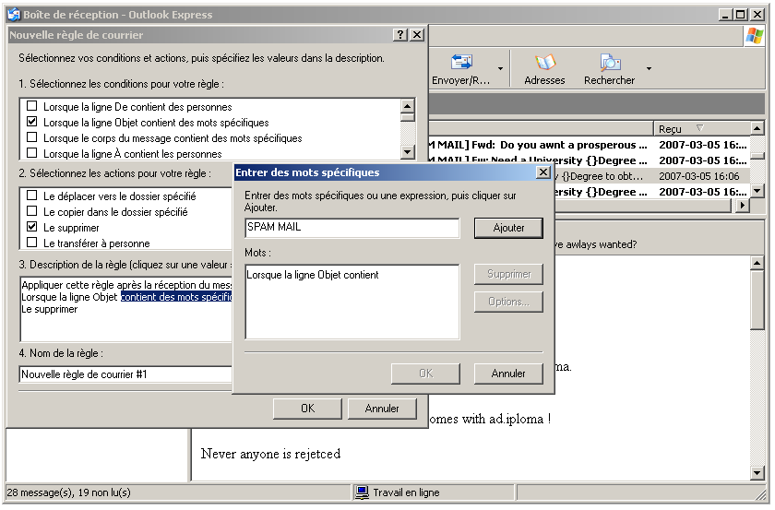Click Annuler in Nouvelle règle de courrier
Viewport: 775px width, 510px height.
click(x=382, y=409)
